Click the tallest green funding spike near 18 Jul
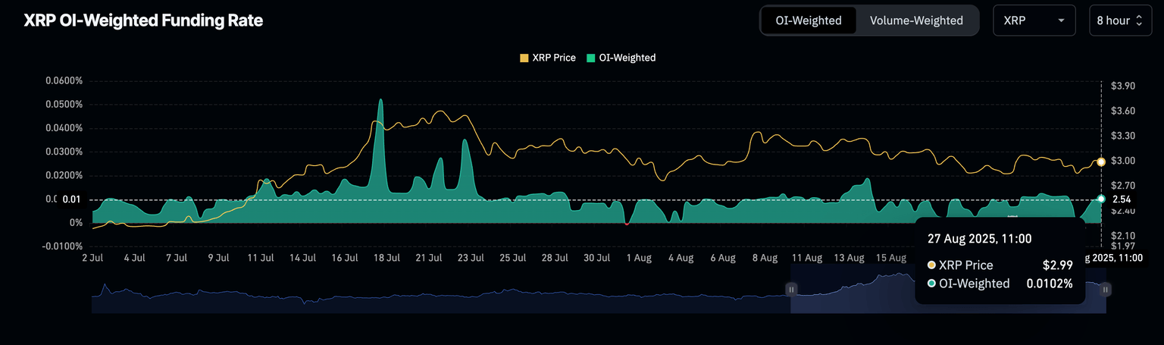 (380, 101)
